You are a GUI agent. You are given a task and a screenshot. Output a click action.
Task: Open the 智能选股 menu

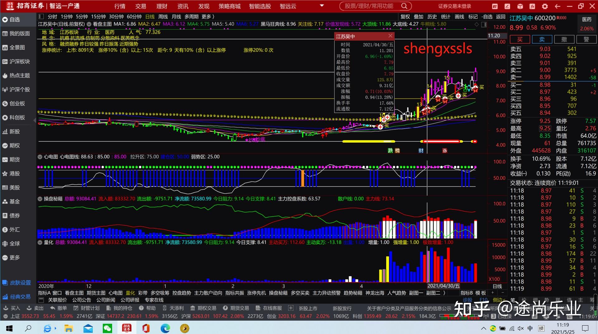coord(260,6)
